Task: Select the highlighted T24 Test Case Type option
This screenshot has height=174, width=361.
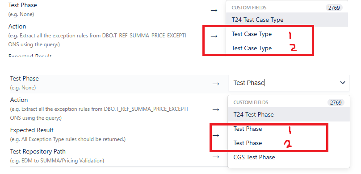Action: 287,20
